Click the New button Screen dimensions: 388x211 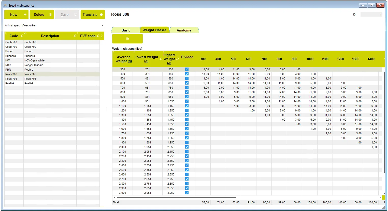coord(16,15)
